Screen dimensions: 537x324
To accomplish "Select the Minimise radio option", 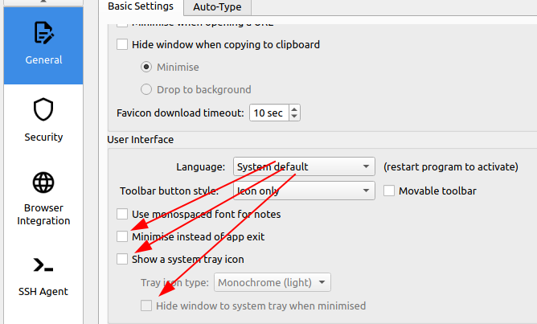I will pos(146,68).
